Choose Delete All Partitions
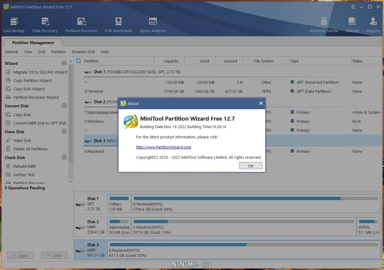Screen dimensions: 384x270 point(27,149)
